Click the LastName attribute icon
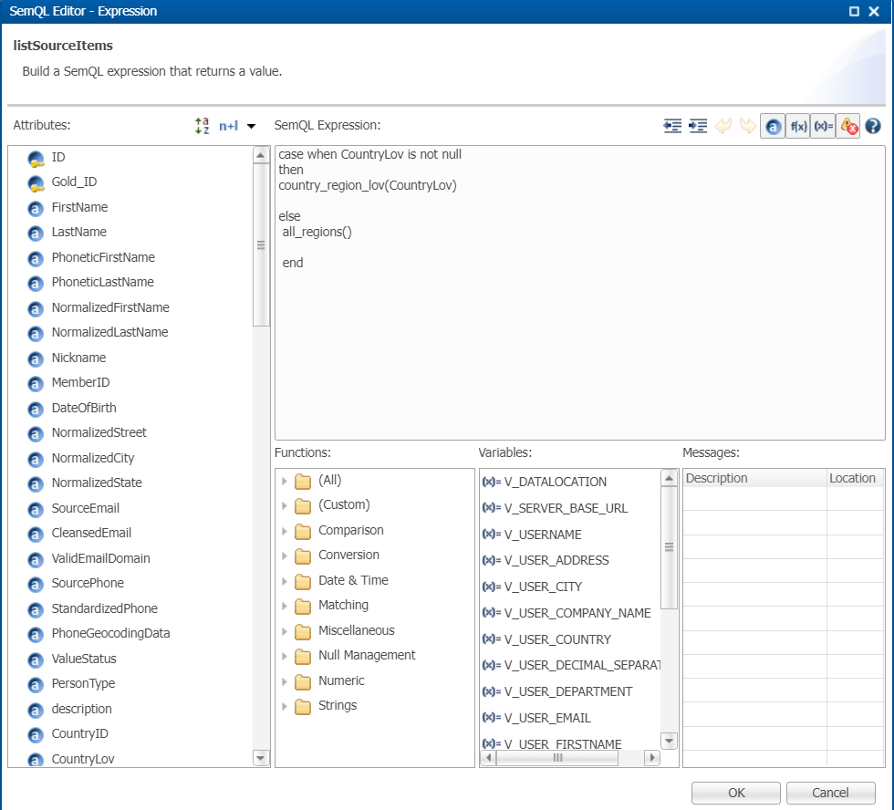The image size is (894, 810). click(36, 234)
